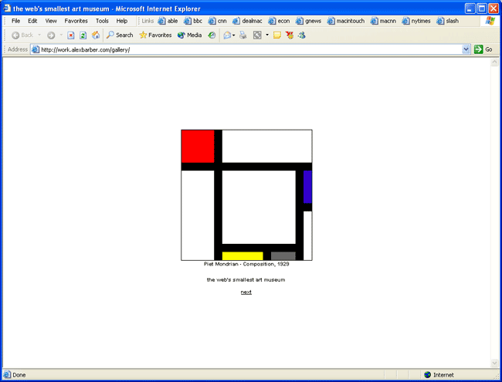Click the scrollbar down arrow
Screen dimensions: 502x382
click(494, 363)
